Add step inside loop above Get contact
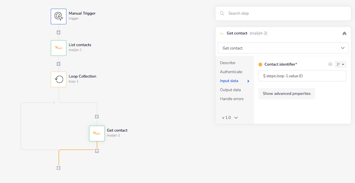The image size is (355, 183). (x=97, y=117)
